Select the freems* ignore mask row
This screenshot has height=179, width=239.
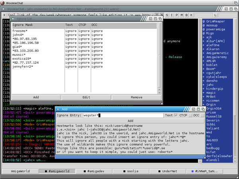[x=20, y=31]
